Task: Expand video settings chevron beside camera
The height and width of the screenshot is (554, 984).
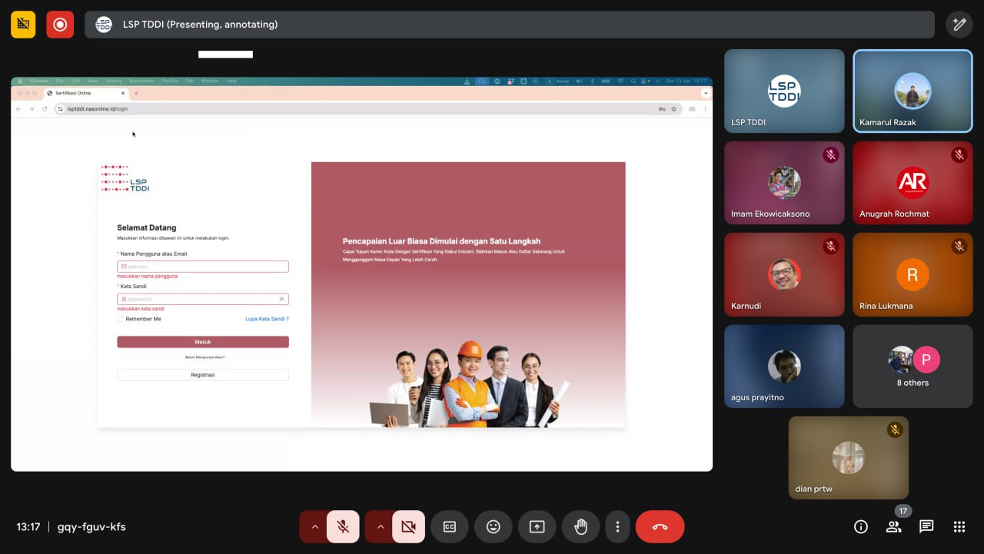Action: click(x=380, y=527)
